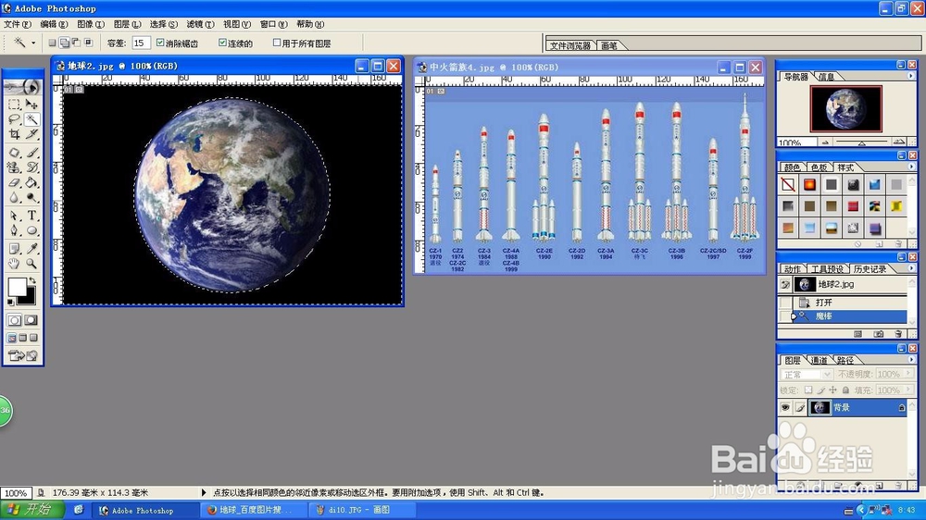Viewport: 926px width, 520px height.
Task: Open the History panel flyout menu
Action: pos(910,268)
